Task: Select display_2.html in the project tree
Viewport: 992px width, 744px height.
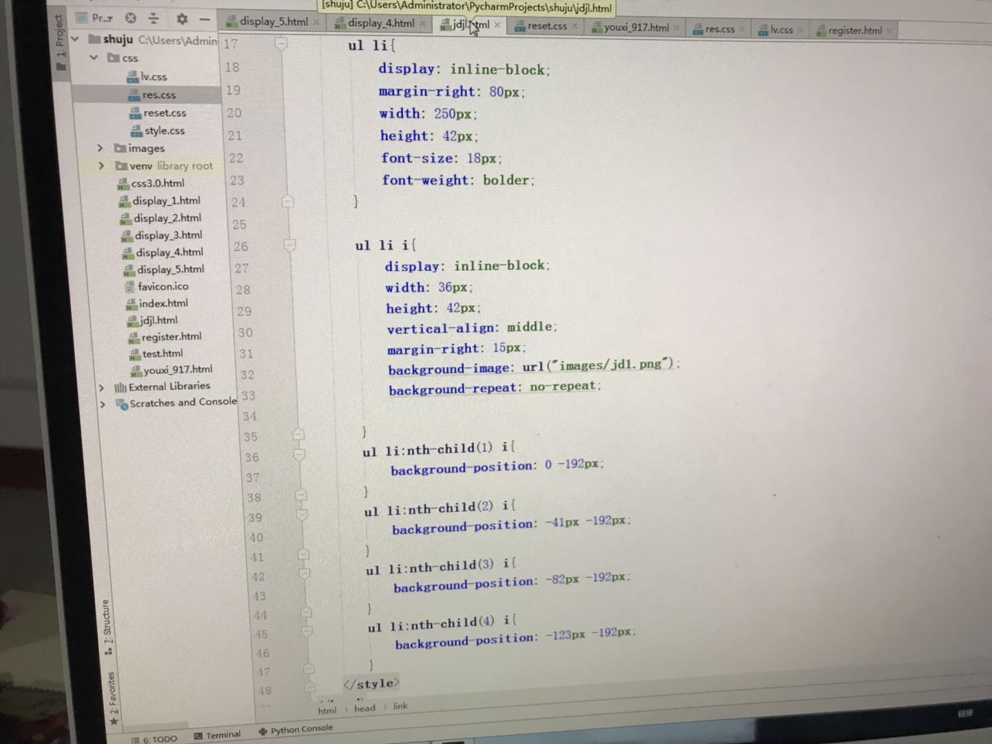Action: coord(167,218)
